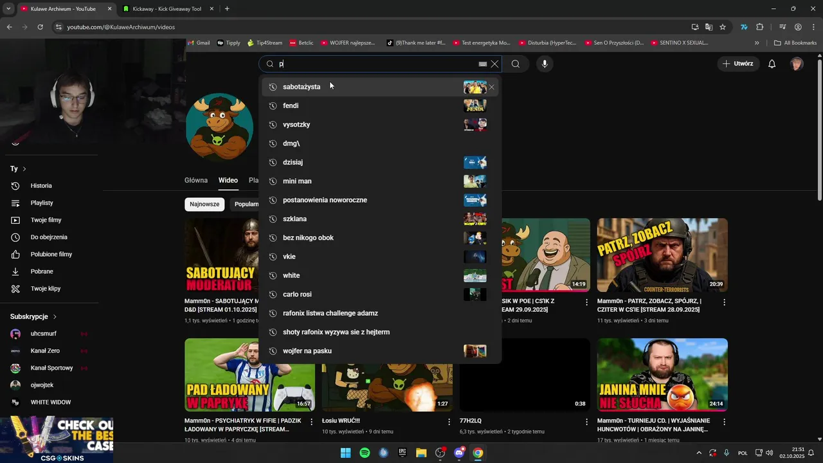The height and width of the screenshot is (463, 823).
Task: Open JANINA MNIE NIE SŁUCHA video thumbnail
Action: tap(662, 375)
